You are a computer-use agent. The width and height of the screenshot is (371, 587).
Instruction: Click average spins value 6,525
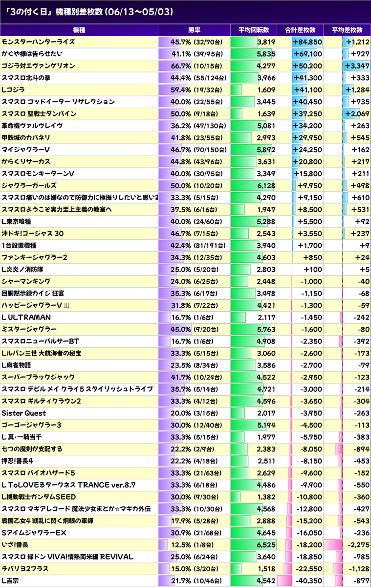[x=266, y=545]
